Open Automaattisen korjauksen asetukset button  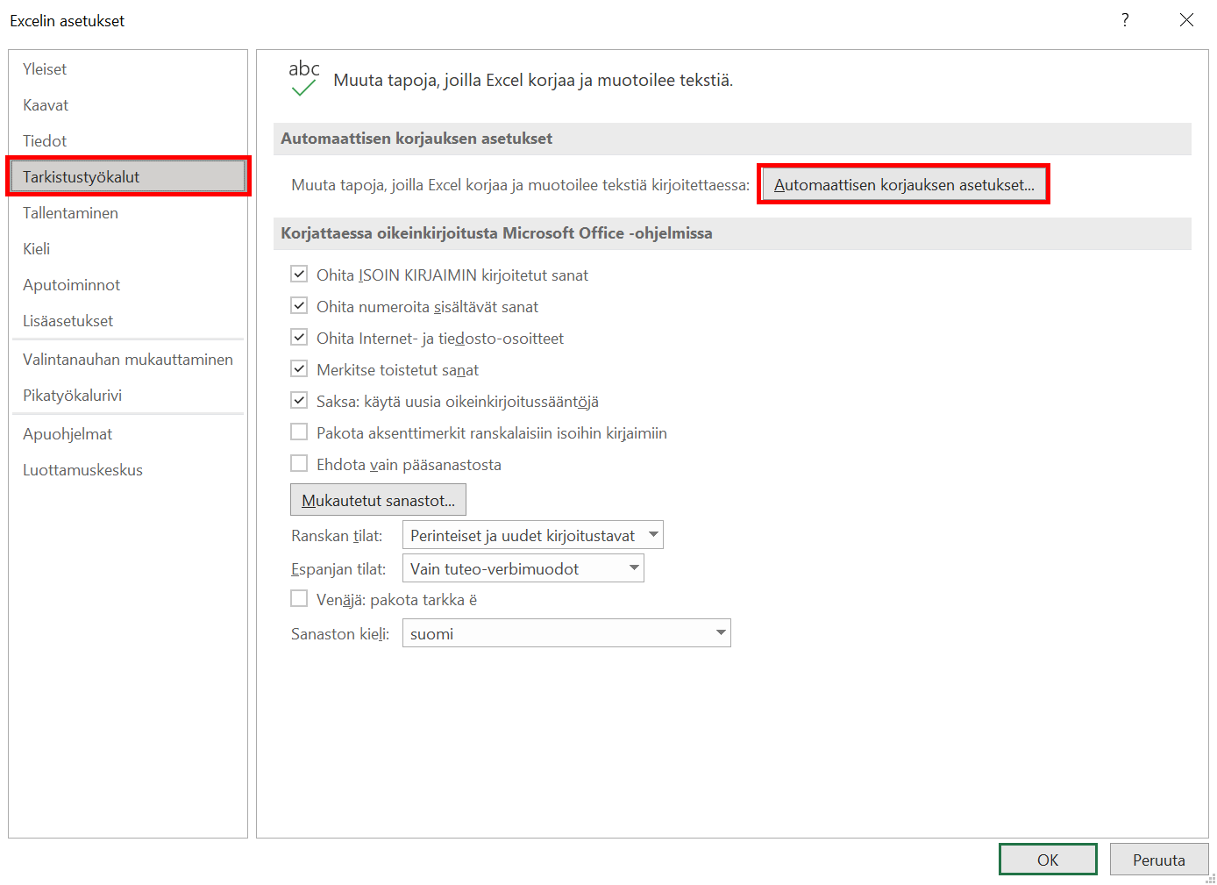[x=904, y=185]
